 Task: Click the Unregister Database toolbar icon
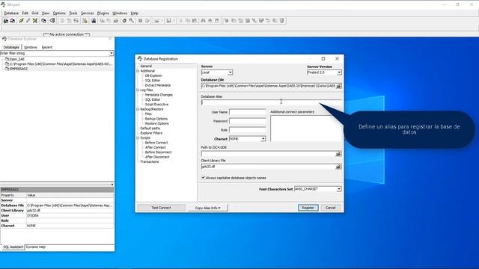(13, 21)
